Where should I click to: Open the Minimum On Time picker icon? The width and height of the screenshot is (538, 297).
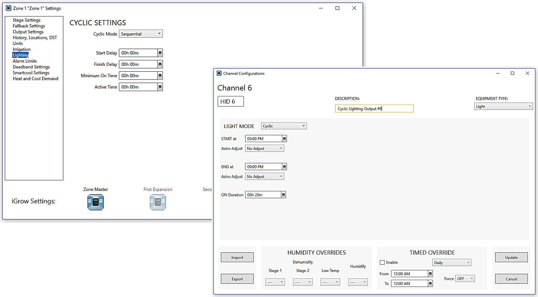click(160, 75)
